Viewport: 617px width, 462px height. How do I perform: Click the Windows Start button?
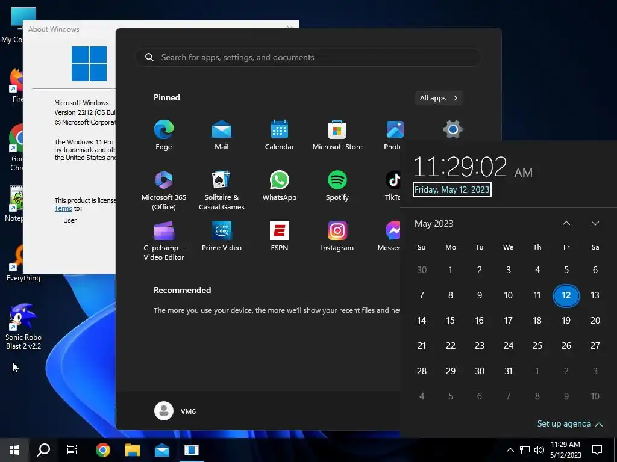coord(14,450)
